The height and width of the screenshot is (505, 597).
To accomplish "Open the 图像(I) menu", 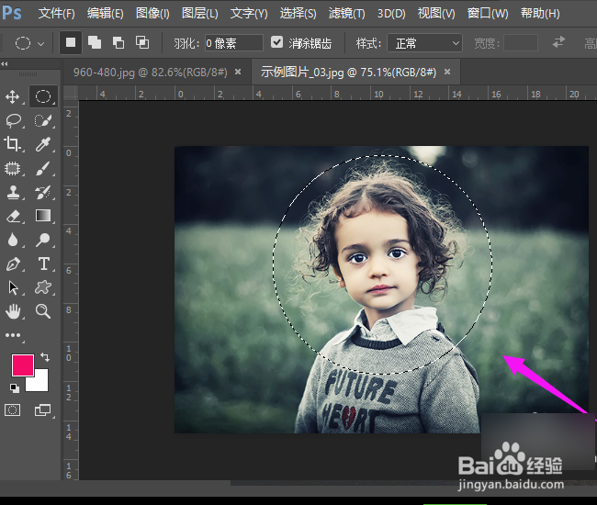I will pos(152,14).
